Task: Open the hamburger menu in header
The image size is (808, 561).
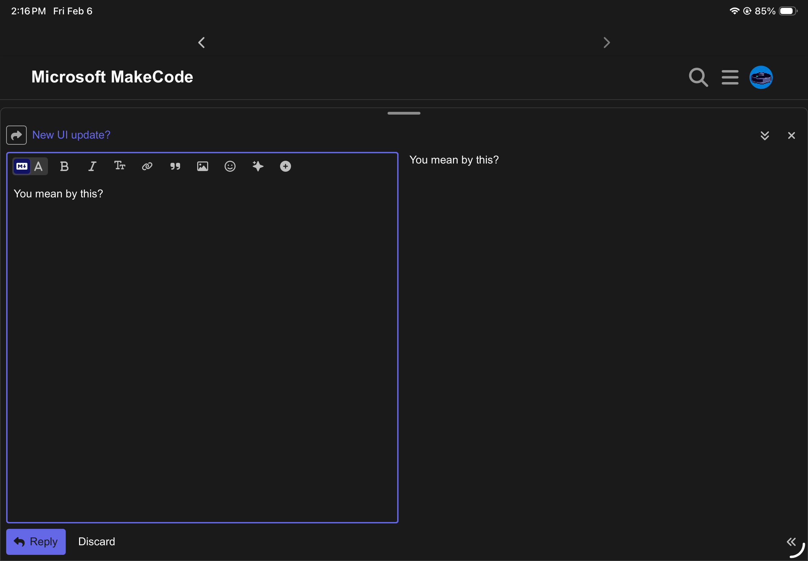Action: coord(730,77)
